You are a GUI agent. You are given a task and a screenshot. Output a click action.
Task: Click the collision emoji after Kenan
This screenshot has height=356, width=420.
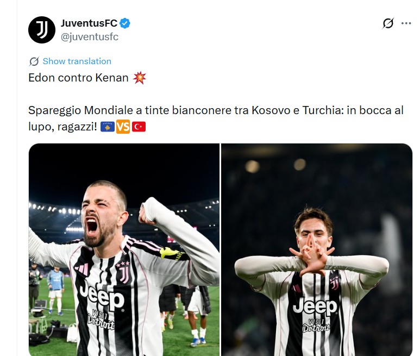pyautogui.click(x=139, y=78)
